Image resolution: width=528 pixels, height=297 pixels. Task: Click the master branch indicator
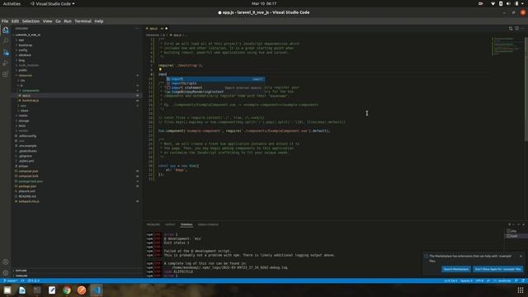pos(11,280)
